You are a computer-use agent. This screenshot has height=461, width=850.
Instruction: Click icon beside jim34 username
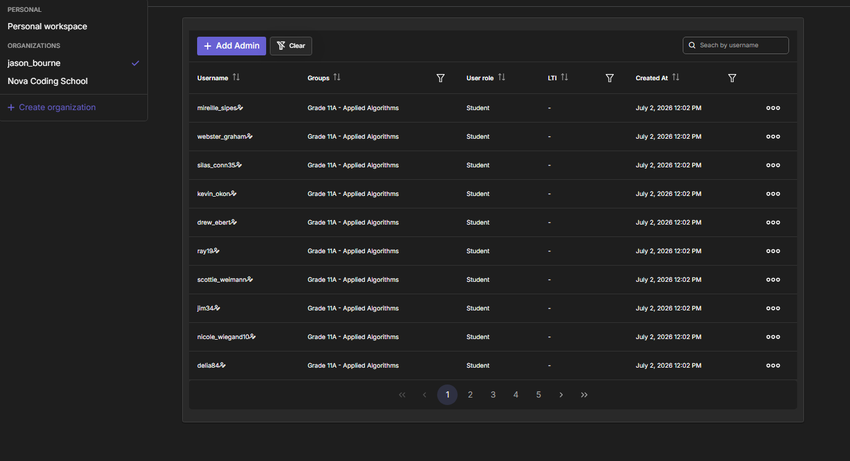(218, 308)
